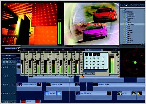Click the fourth black button in routing matrix header
The width and height of the screenshot is (146, 104).
tap(98, 54)
